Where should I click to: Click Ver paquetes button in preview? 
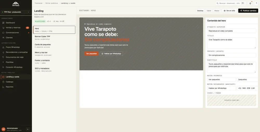coord(92,54)
